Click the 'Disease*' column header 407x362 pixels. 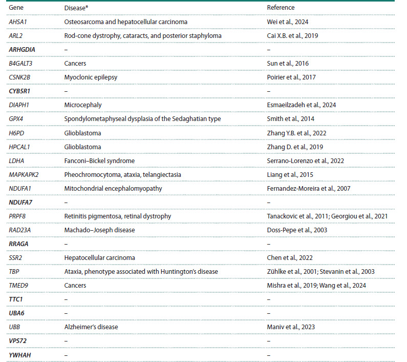coord(76,8)
